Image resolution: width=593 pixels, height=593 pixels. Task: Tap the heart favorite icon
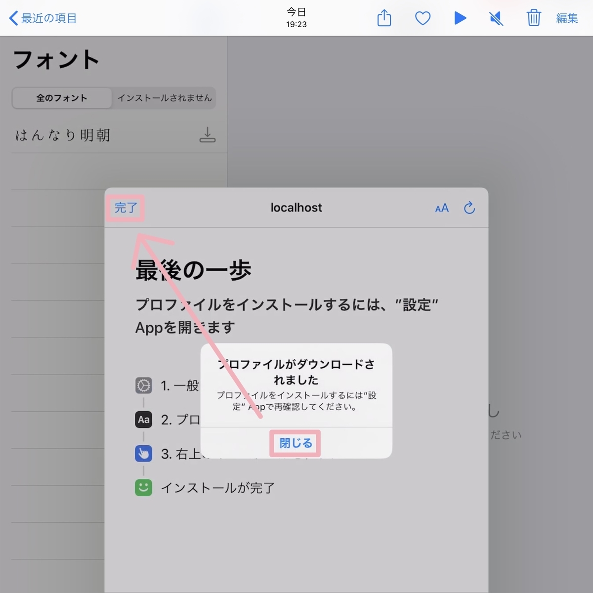click(x=423, y=18)
